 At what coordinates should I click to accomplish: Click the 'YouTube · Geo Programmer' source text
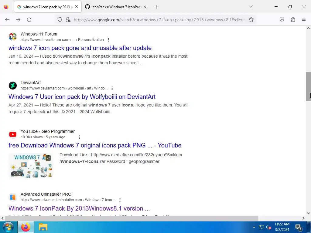[48, 131]
